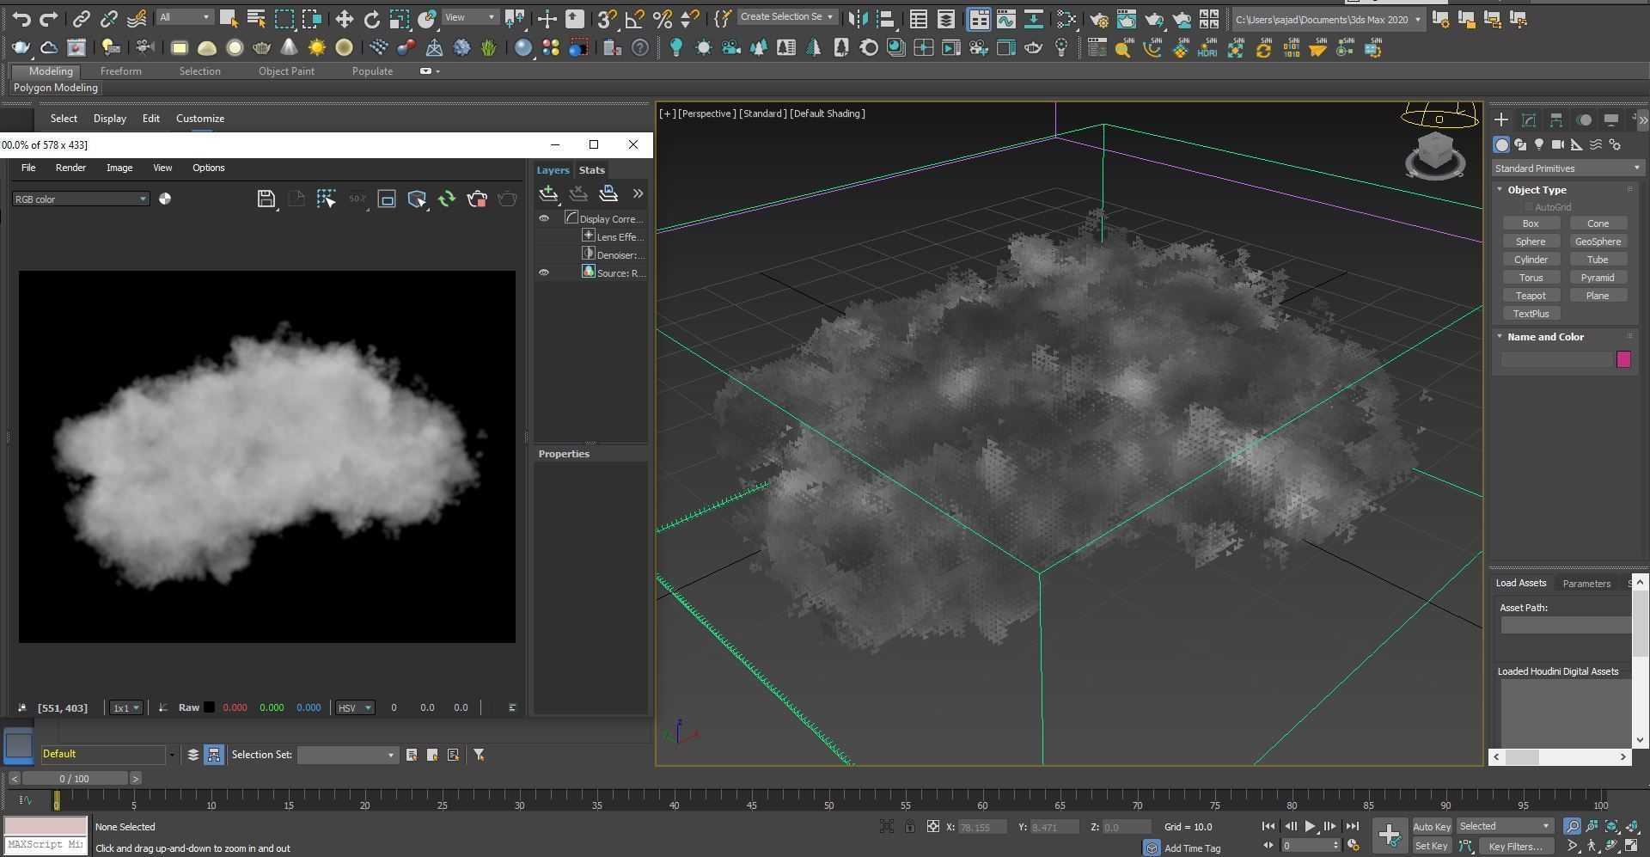Click the magenta object color swatch

1623,359
